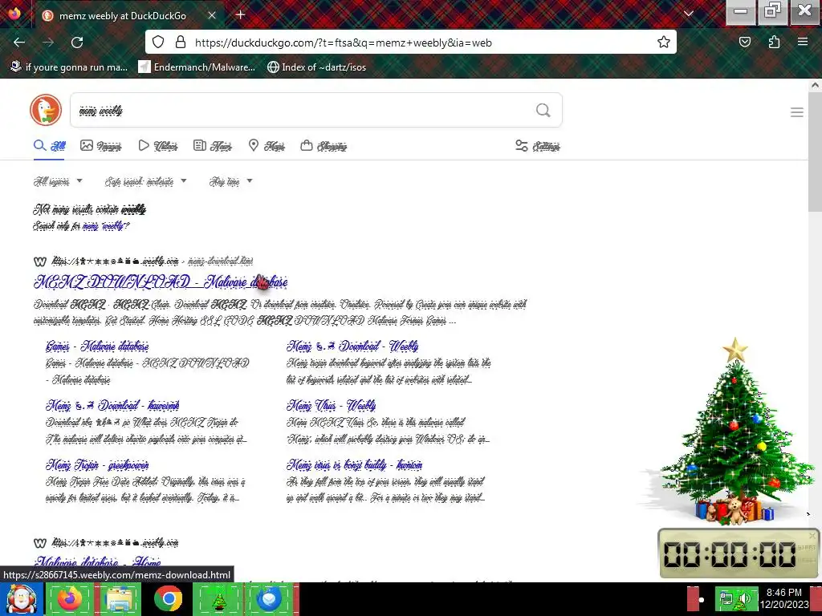Screen dimensions: 822x616
Task: Open the Santa Start button
Action: [x=22, y=599]
